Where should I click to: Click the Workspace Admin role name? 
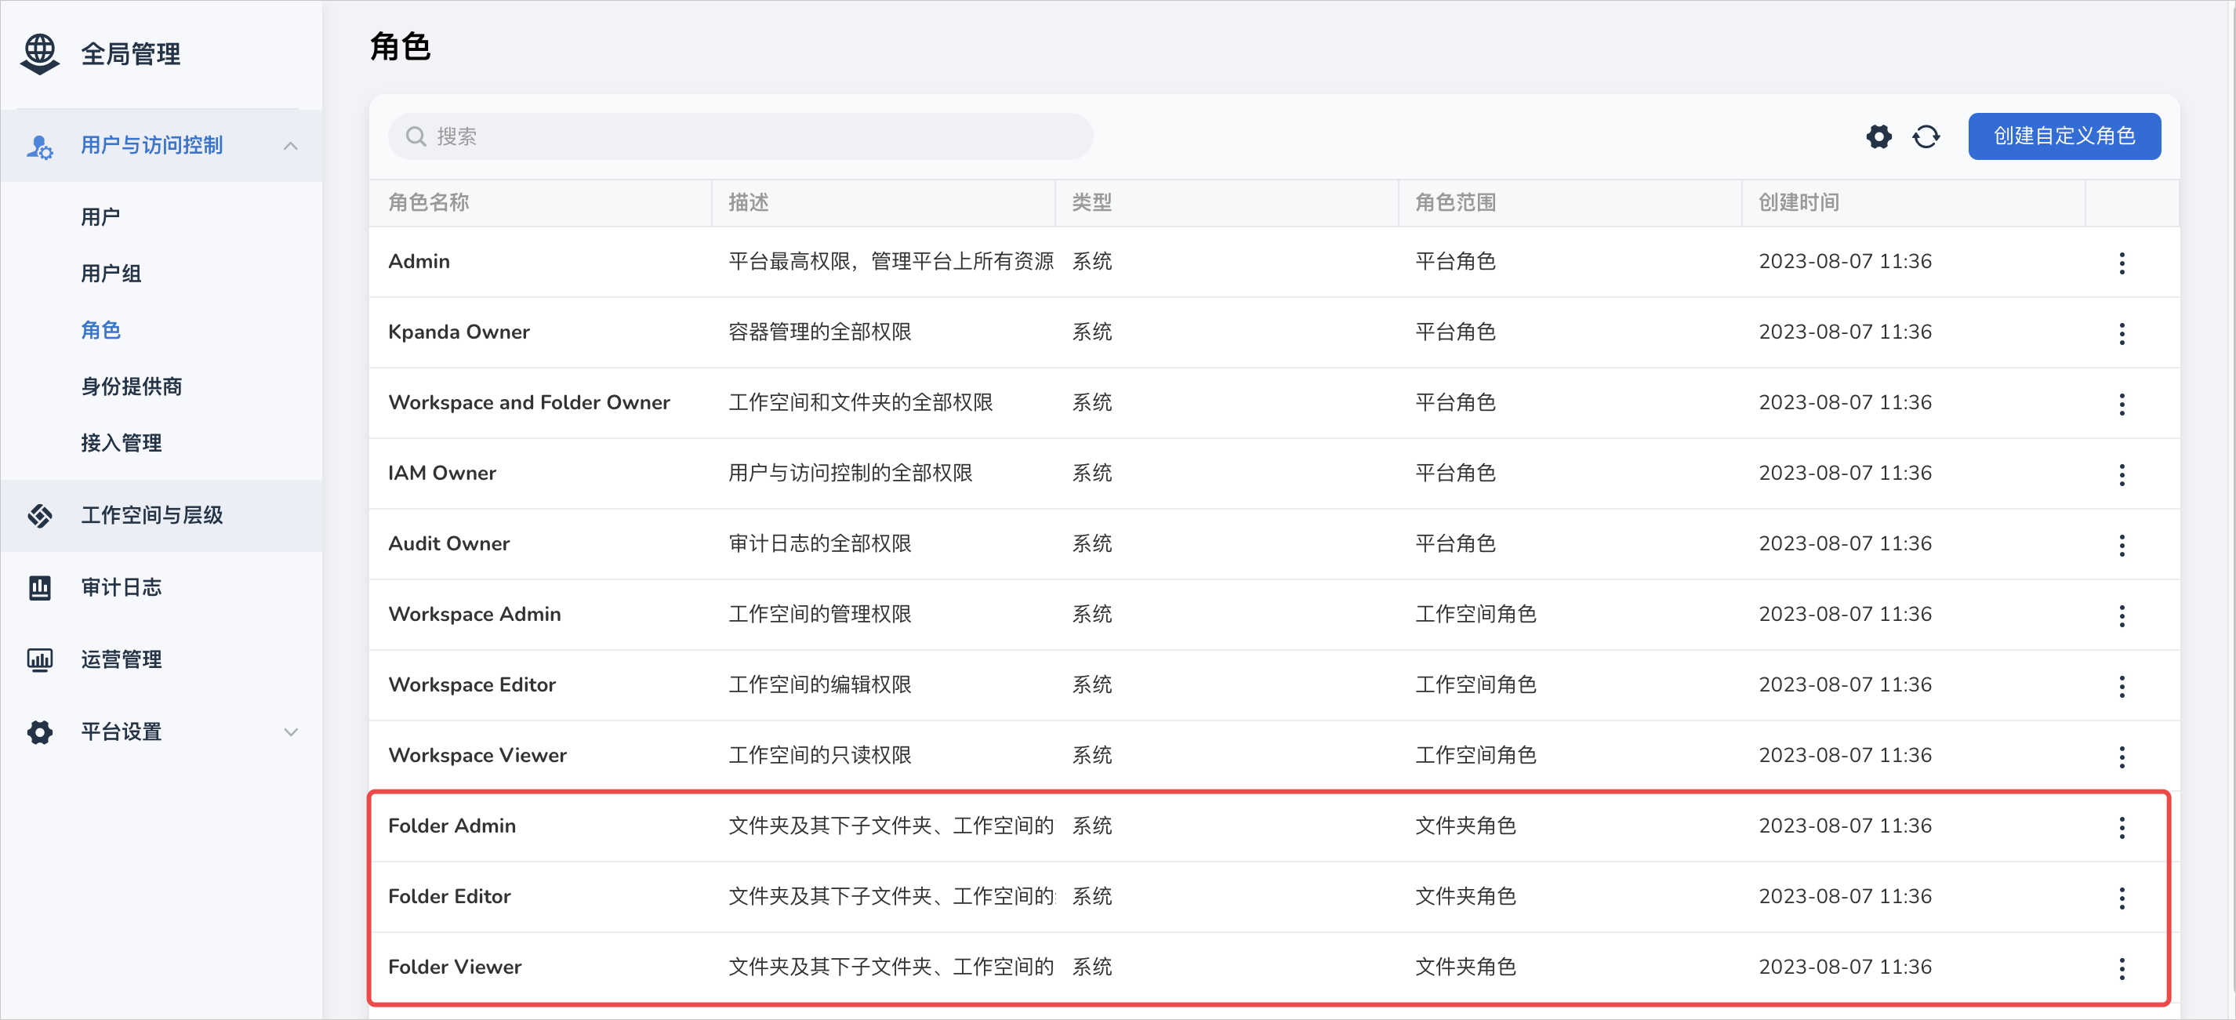coord(475,614)
